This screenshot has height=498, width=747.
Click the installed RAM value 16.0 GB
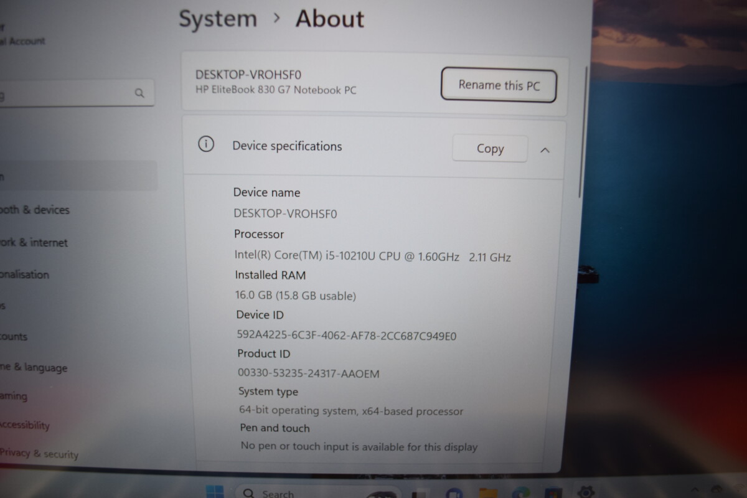(296, 295)
